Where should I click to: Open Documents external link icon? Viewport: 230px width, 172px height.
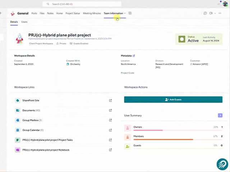110,110
